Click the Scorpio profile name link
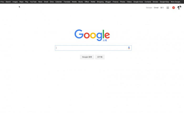 pos(149,8)
